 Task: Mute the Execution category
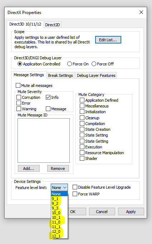(x=82, y=147)
